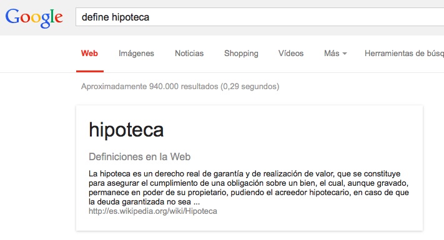Click the word hipoteca in the search box
Viewport: 444px width, 240px height.
131,17
